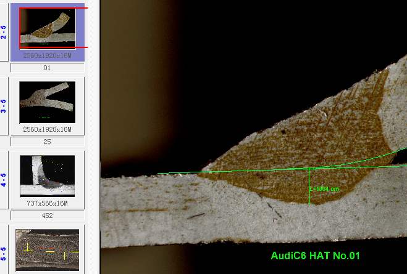
Task: Select the L=1004 um measurement label
Action: click(x=325, y=189)
